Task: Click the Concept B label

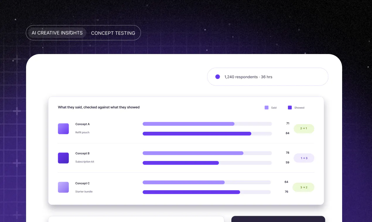Action: click(82, 153)
